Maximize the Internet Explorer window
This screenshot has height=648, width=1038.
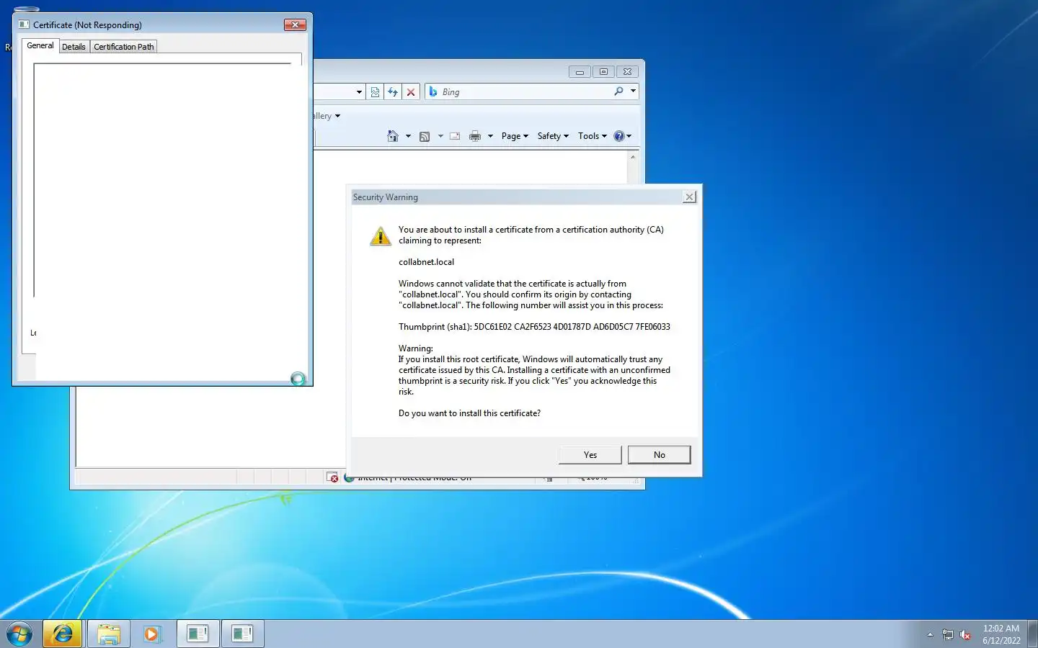tap(603, 72)
